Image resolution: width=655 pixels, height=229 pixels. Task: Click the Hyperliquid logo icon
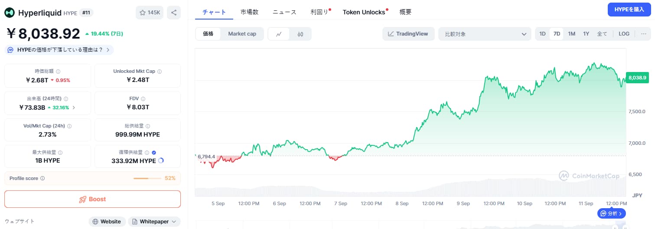(x=10, y=13)
